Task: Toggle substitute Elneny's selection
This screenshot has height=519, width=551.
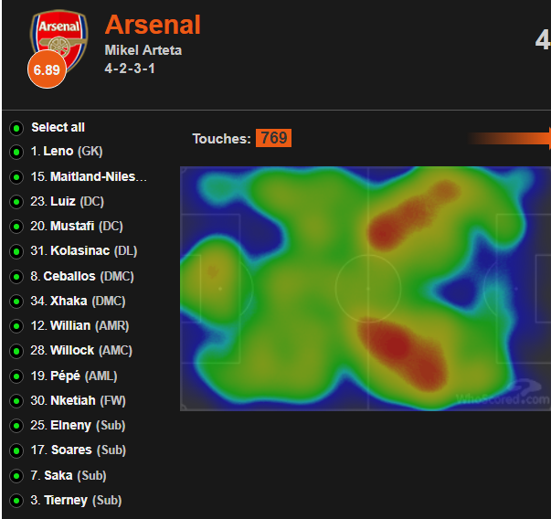Action: tap(16, 426)
